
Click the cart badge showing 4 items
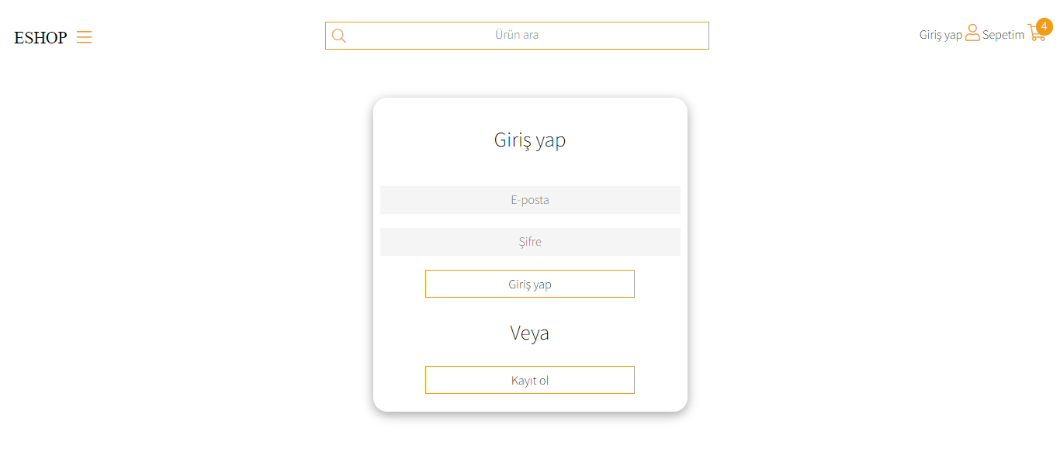[1044, 26]
